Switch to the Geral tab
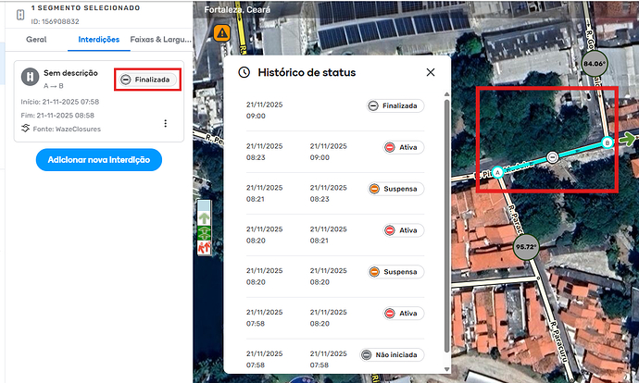Image resolution: width=639 pixels, height=383 pixels. pos(36,40)
